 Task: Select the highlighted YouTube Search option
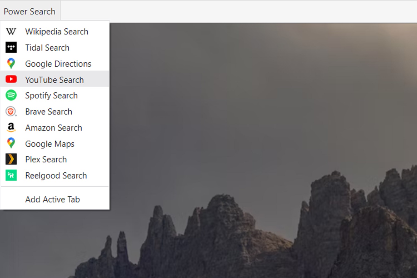tap(54, 79)
